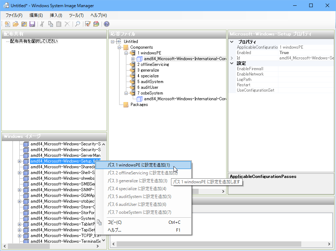Viewport: 336px width, 251px height.
Task: Click the amd64_Microsoft-Windows-SharedA component icon
Action: [26, 167]
